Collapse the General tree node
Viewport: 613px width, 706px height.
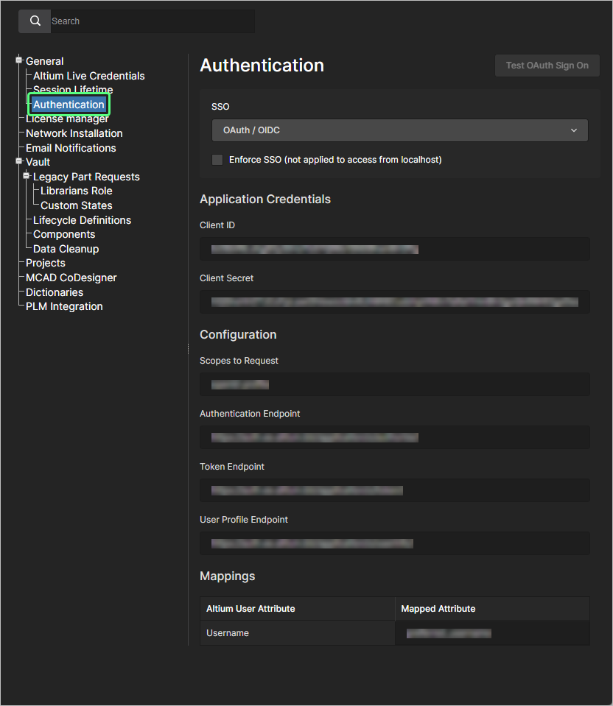[19, 60]
